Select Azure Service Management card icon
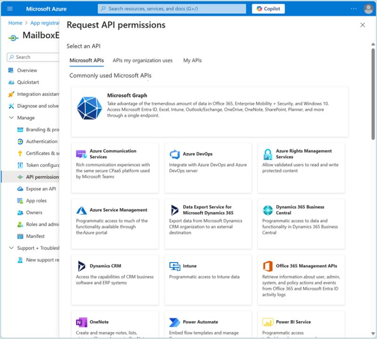The image size is (377, 339). coord(82,210)
